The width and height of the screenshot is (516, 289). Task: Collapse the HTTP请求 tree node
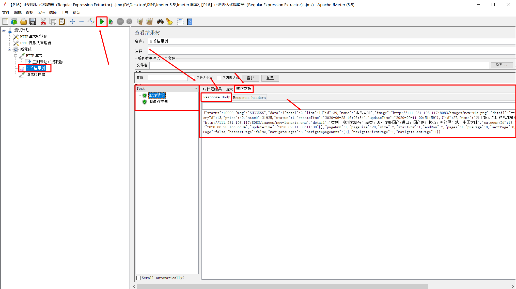(x=16, y=56)
